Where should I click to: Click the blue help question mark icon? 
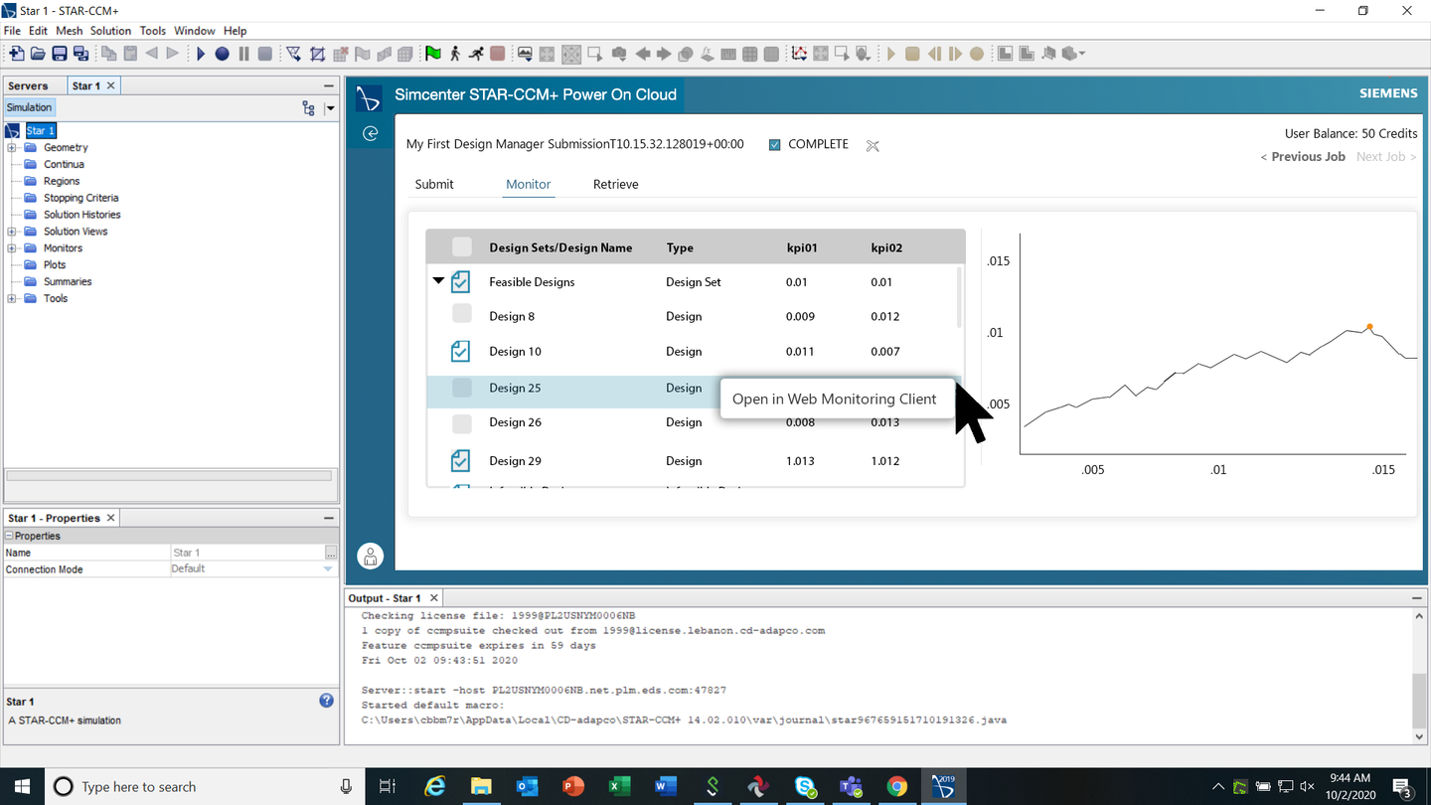pos(326,701)
